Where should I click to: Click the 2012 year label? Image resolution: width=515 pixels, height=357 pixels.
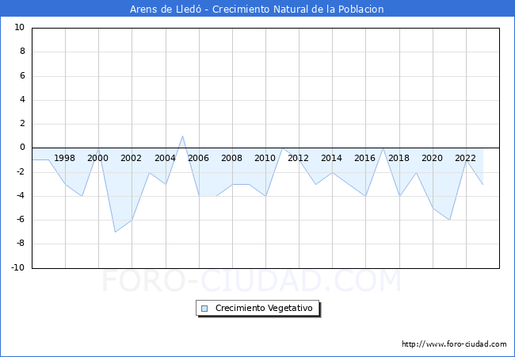click(298, 158)
